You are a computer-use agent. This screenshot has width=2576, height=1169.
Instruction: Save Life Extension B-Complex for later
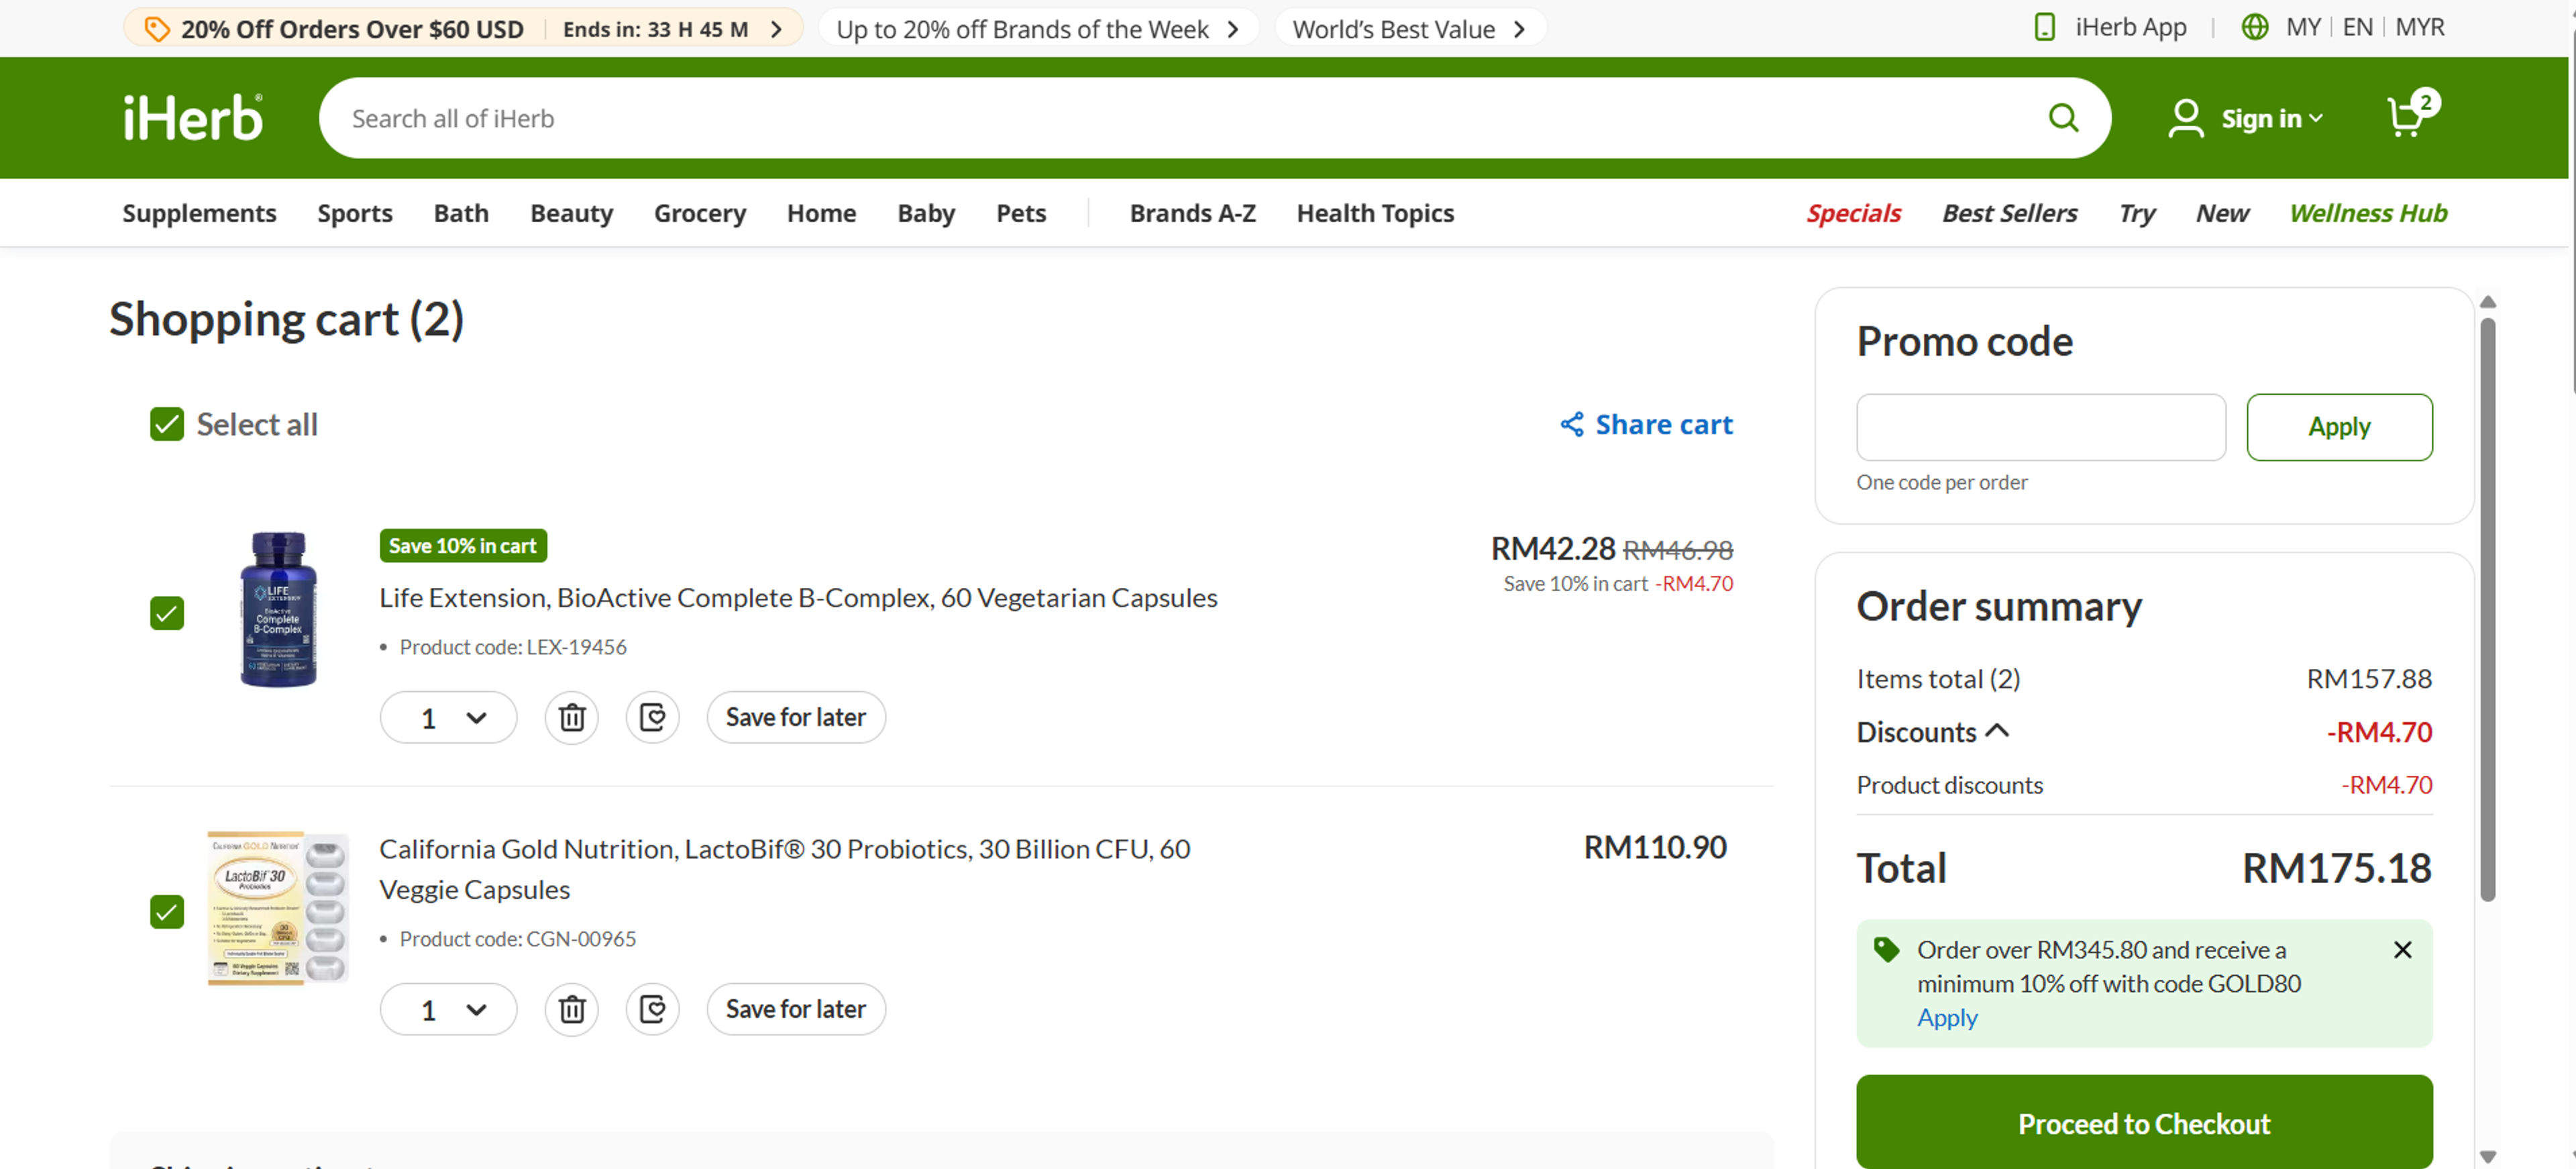click(x=796, y=718)
